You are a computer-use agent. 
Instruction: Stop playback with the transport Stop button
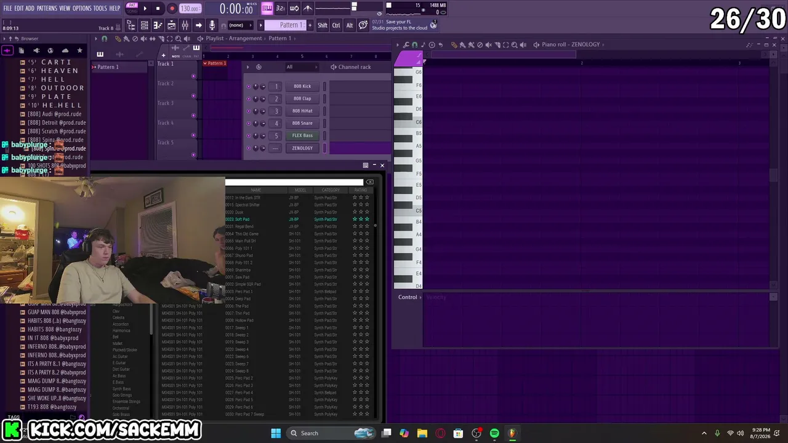[158, 9]
